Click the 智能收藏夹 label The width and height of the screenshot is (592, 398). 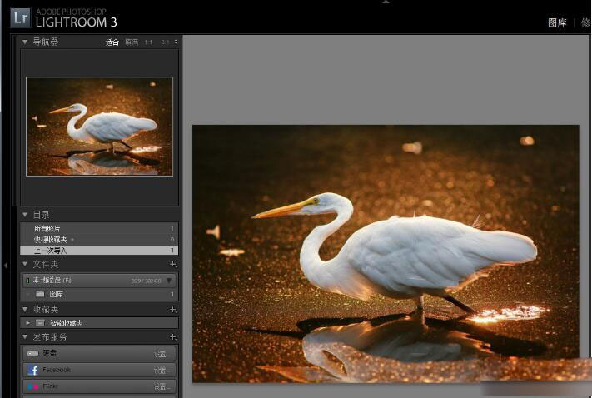tap(66, 323)
